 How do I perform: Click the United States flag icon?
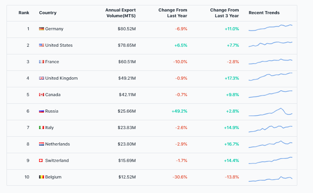41,45
